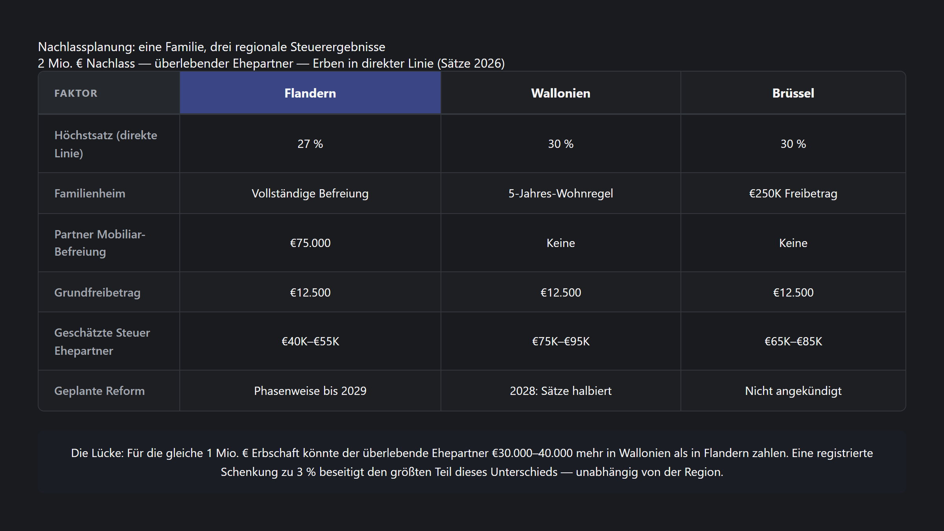Screen dimensions: 944x531
Task: Click the Phasenweise bis 2029 cell
Action: pyautogui.click(x=310, y=391)
